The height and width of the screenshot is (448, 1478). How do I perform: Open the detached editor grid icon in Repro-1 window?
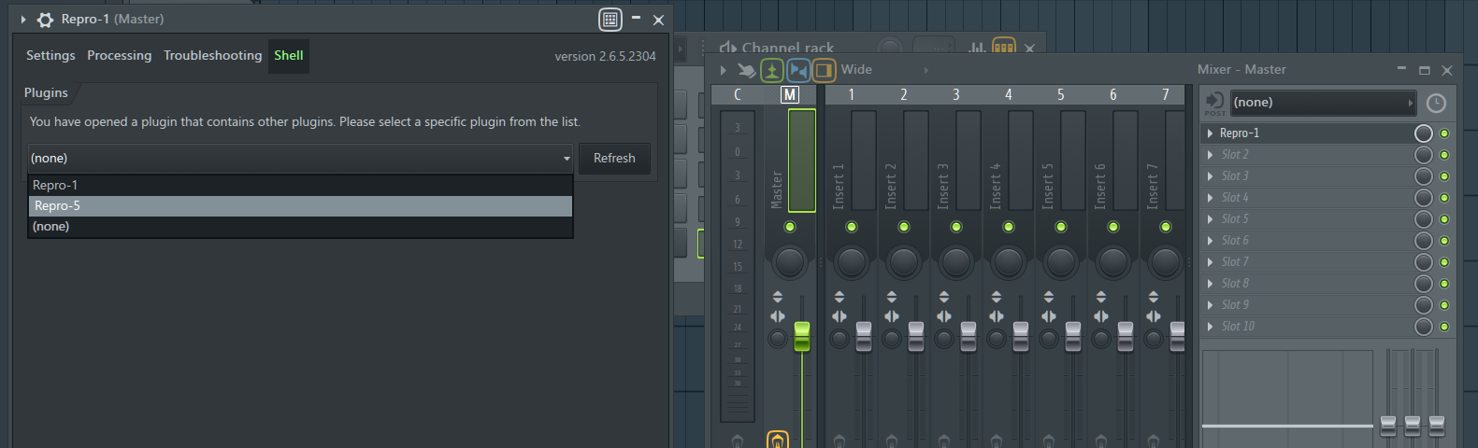click(x=610, y=19)
